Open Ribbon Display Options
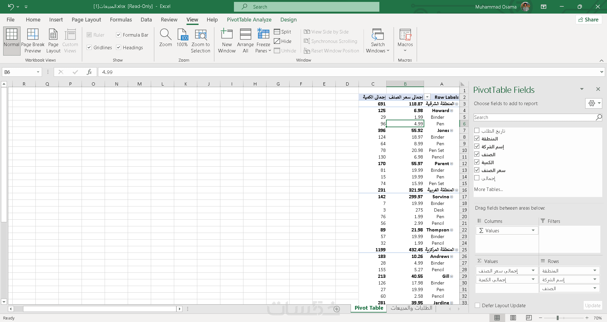Viewport: 607px width, 322px height. point(544,7)
